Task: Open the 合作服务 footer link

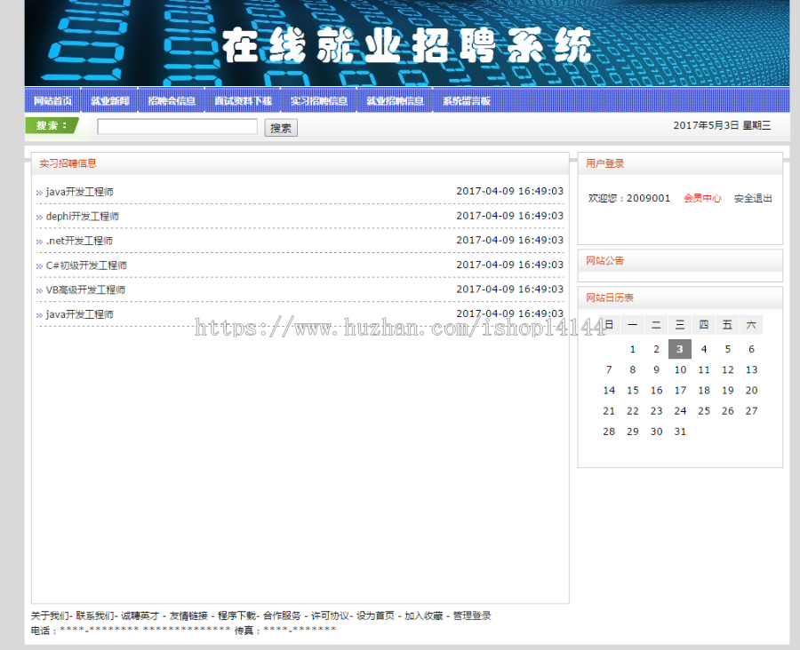Action: (282, 616)
